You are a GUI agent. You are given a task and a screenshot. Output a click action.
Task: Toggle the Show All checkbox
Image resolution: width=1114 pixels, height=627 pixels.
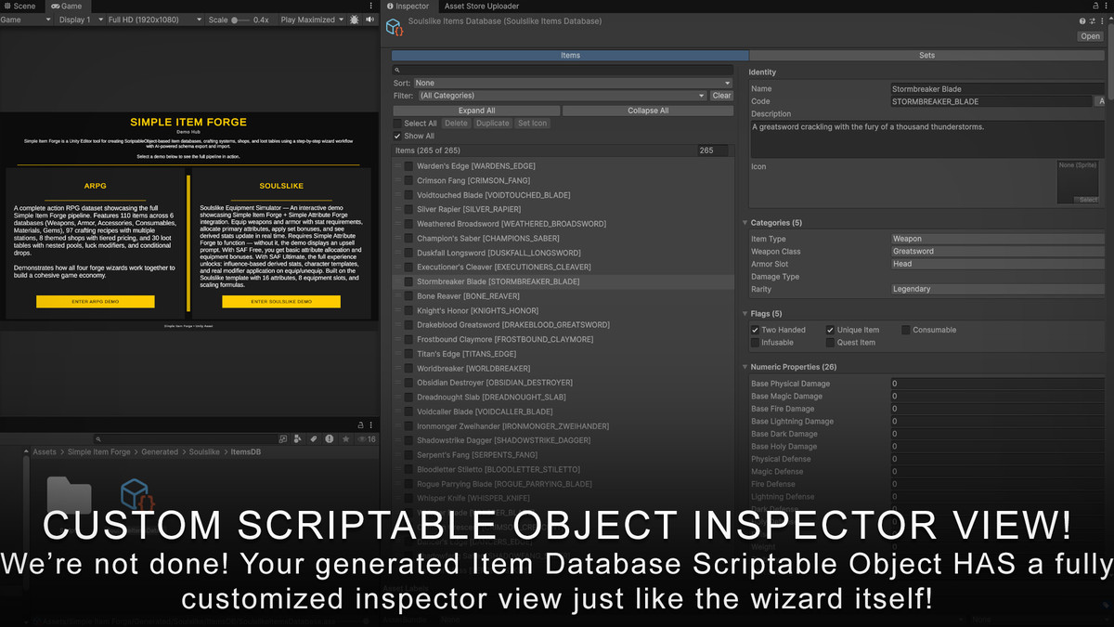[398, 136]
